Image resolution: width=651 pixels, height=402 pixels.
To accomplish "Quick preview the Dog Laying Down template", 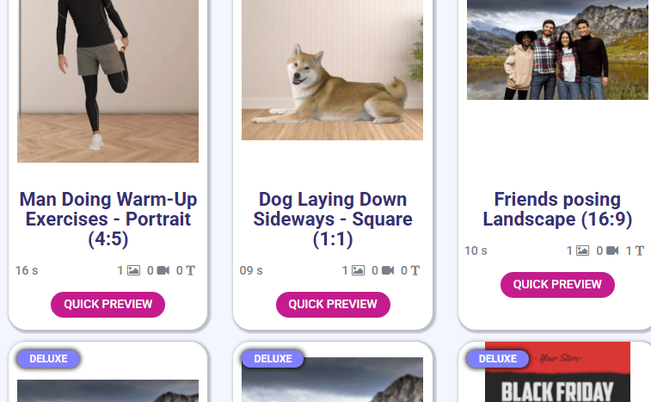I will pos(333,305).
